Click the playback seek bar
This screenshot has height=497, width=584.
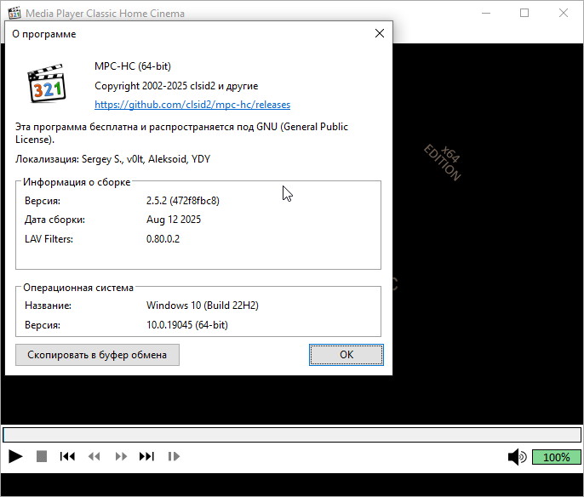click(292, 435)
